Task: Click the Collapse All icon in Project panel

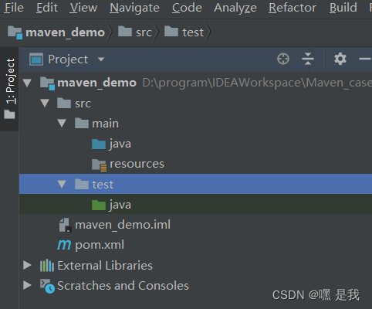Action: coord(308,59)
